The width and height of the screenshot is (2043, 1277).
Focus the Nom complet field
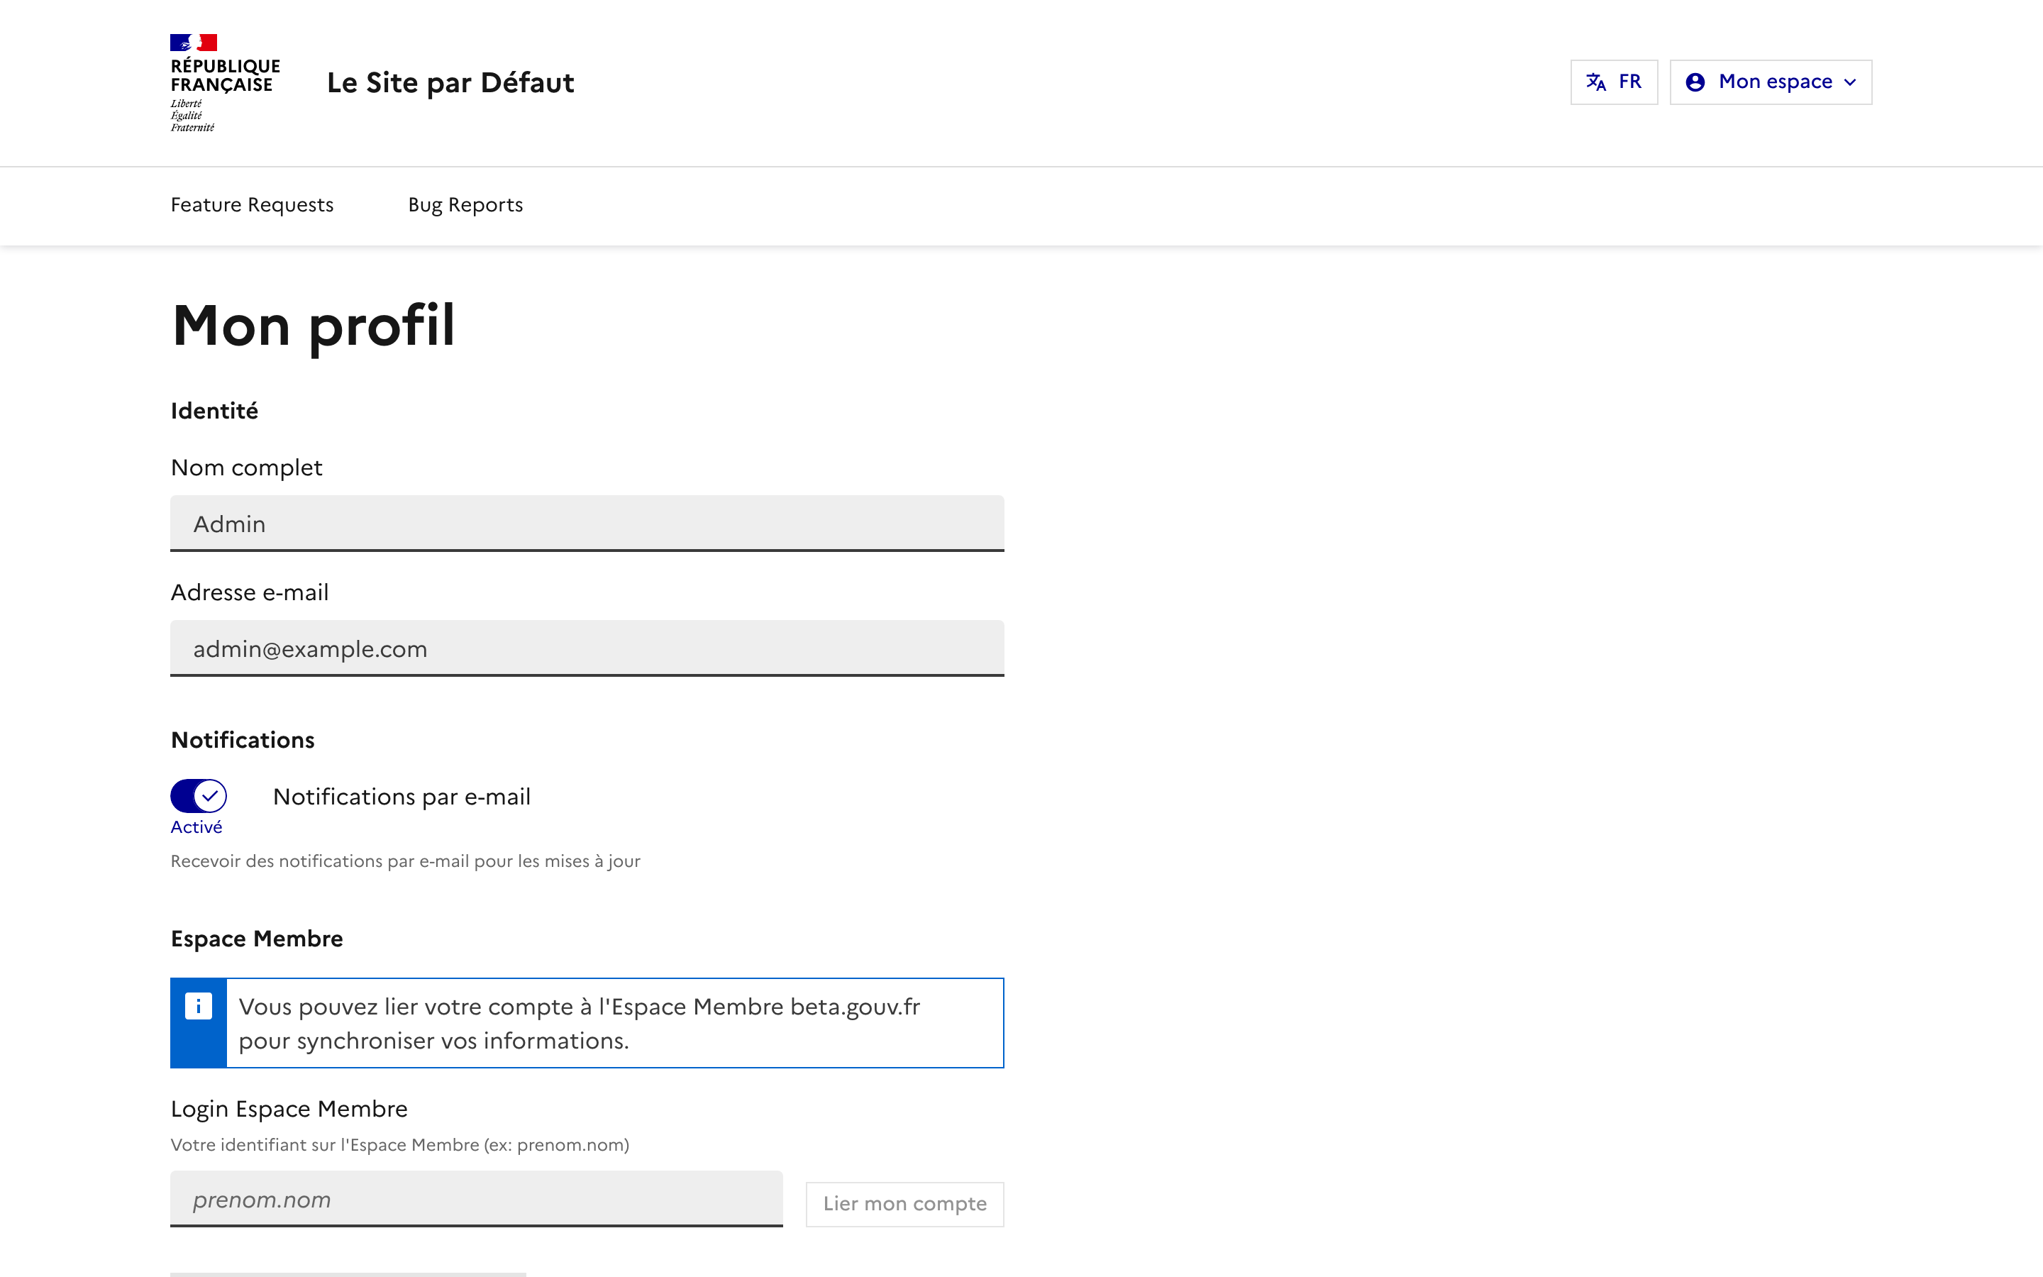(x=587, y=524)
